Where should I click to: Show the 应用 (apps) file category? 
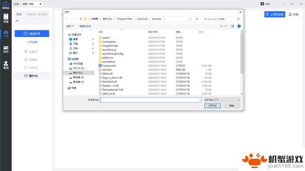[x=31, y=60]
